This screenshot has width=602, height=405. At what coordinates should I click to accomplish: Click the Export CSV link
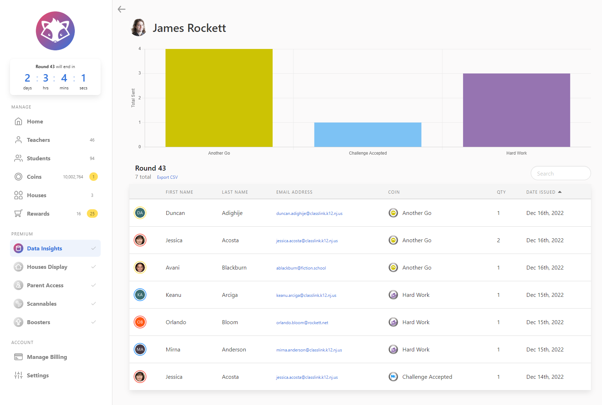167,177
